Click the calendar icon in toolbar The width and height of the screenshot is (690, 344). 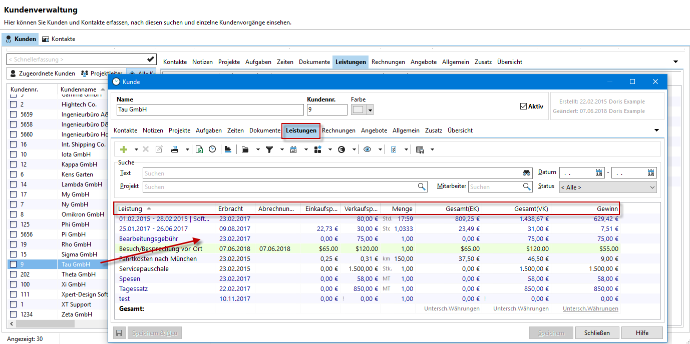point(293,149)
